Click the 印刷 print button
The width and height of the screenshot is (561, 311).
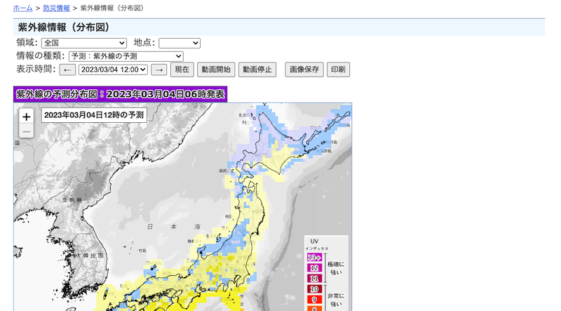[338, 70]
